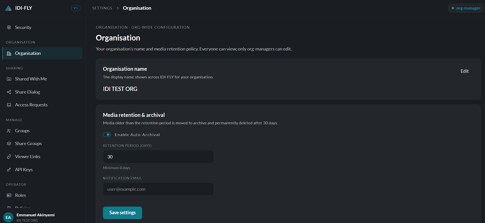The width and height of the screenshot is (485, 223).
Task: Navigate to Groups
Action: pyautogui.click(x=42, y=131)
